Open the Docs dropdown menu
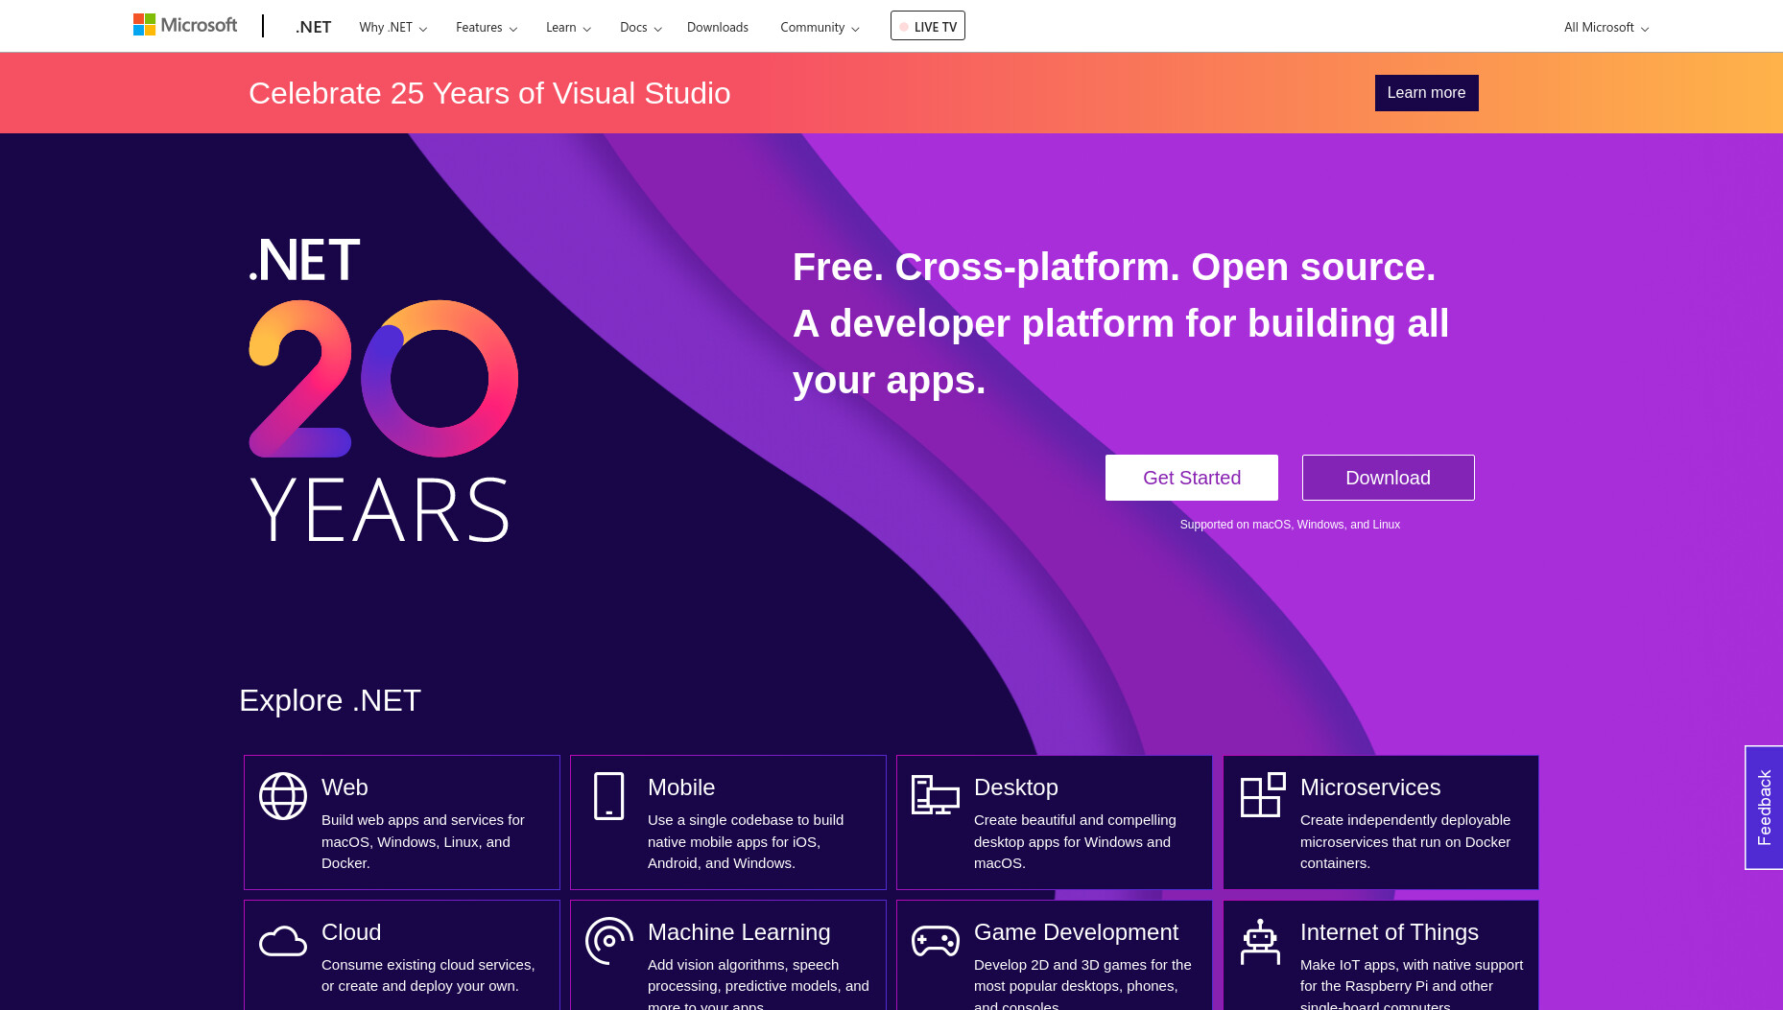Image resolution: width=1783 pixels, height=1010 pixels. (640, 27)
